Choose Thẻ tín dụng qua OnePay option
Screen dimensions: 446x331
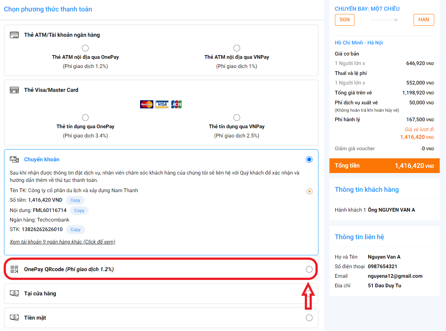tap(85, 118)
